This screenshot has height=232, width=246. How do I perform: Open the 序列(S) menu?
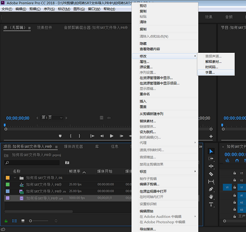(49, 9)
